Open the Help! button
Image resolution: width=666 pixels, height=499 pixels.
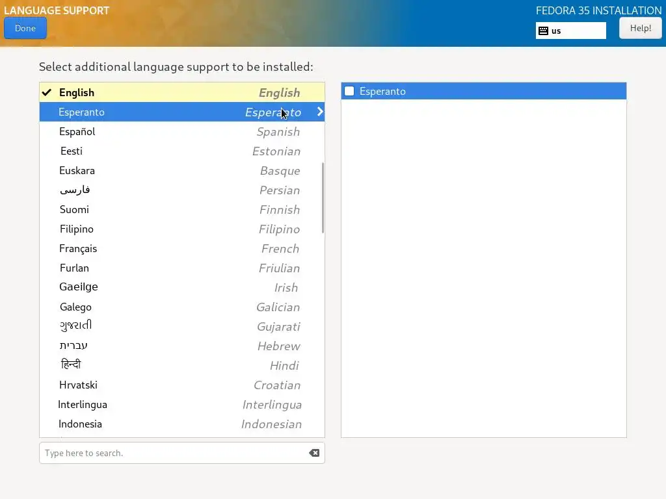pos(640,28)
